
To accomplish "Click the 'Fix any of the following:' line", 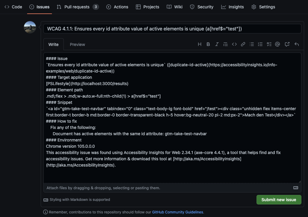I will click(x=73, y=127).
